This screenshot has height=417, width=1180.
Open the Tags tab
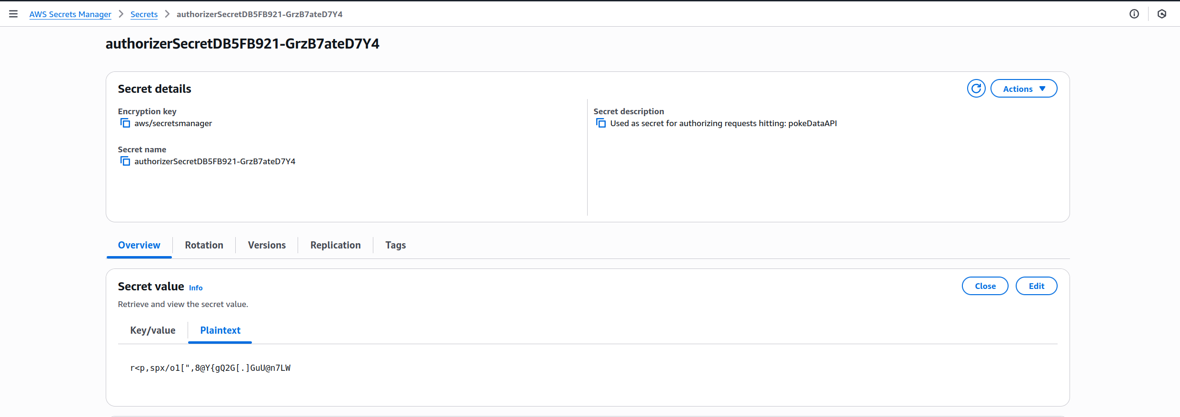pyautogui.click(x=395, y=245)
